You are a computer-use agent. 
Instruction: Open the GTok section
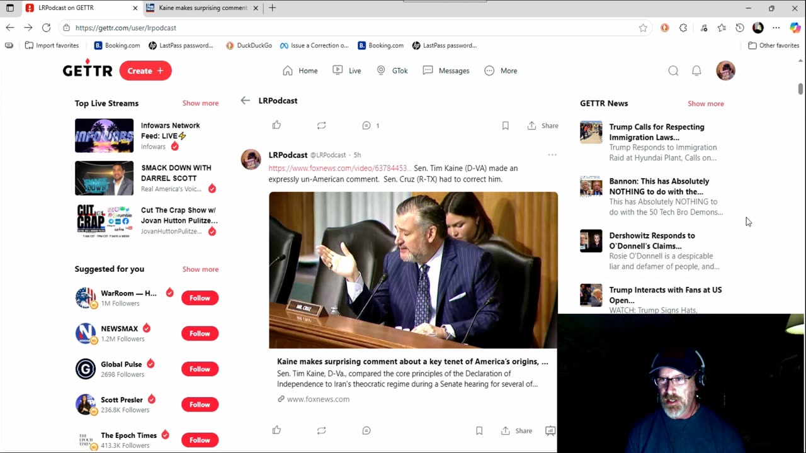tap(392, 70)
